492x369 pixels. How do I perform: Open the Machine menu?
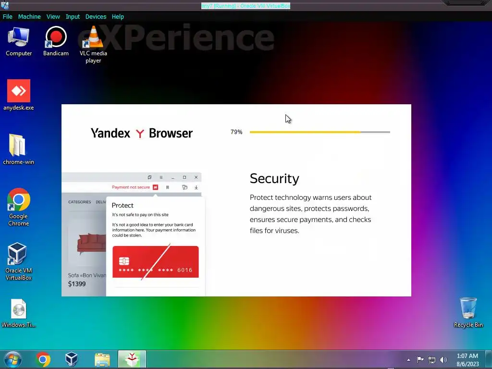(x=29, y=17)
